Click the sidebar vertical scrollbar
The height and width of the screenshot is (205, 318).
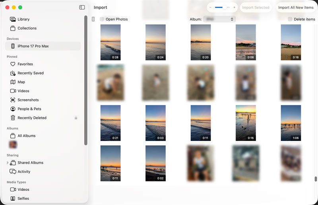[x=86, y=80]
